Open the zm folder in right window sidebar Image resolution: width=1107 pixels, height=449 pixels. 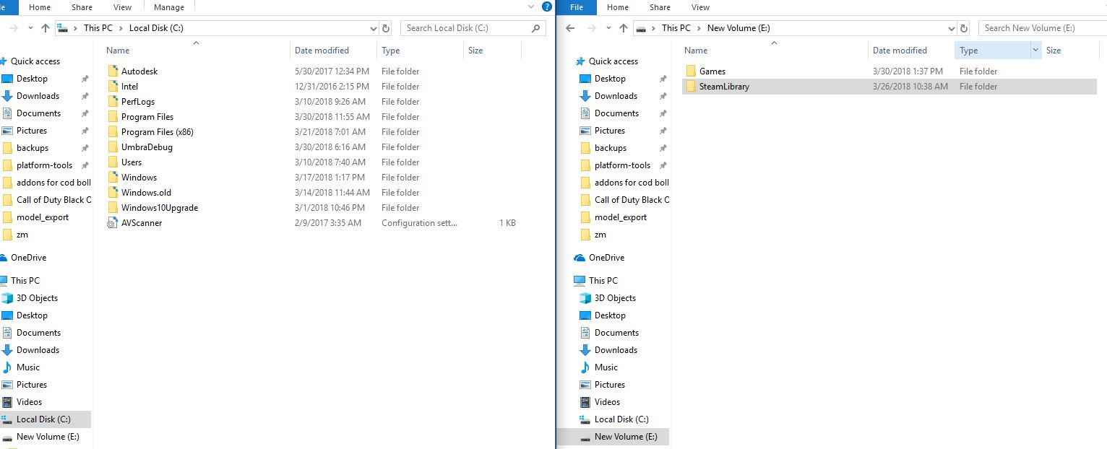pyautogui.click(x=600, y=235)
